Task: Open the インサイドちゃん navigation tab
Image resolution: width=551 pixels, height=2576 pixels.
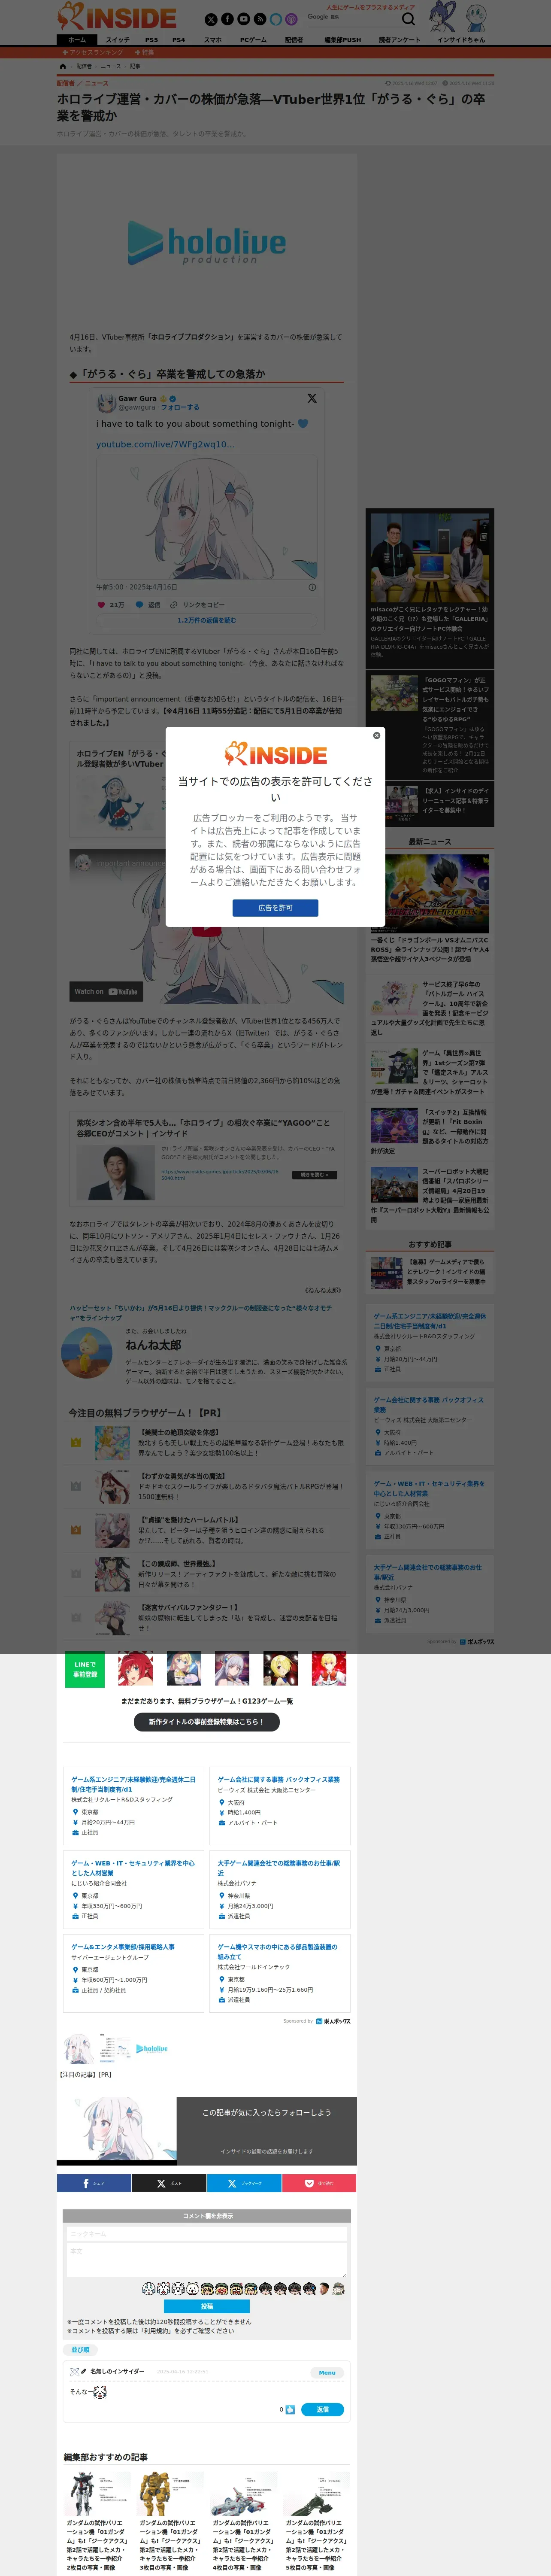Action: click(460, 40)
